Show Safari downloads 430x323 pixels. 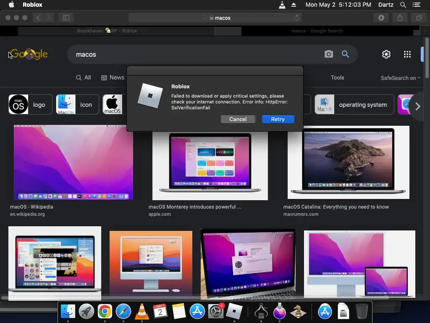point(381,18)
